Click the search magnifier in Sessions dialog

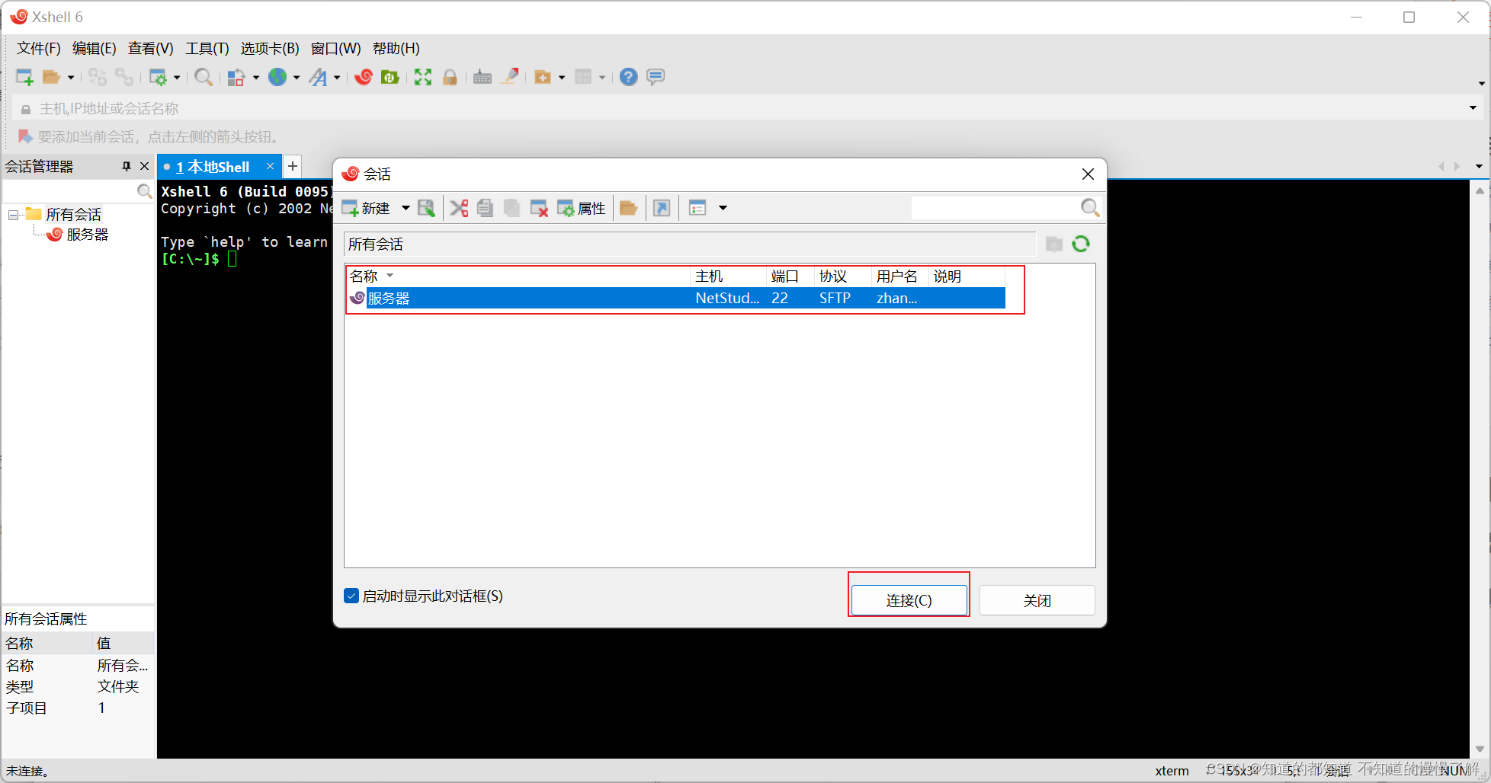[x=1090, y=208]
